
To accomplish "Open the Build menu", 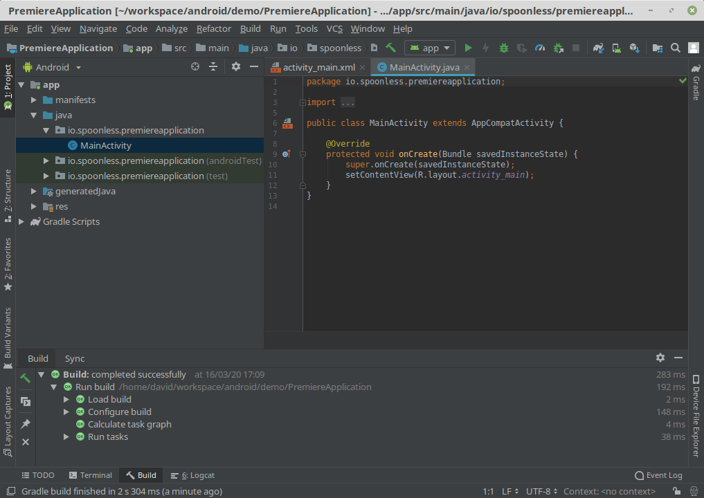I will pos(250,29).
